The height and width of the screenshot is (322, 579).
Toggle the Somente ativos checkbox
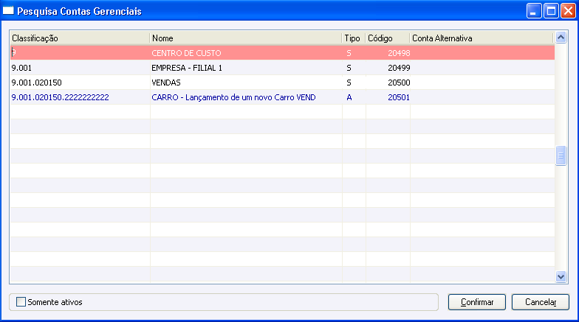[21, 302]
